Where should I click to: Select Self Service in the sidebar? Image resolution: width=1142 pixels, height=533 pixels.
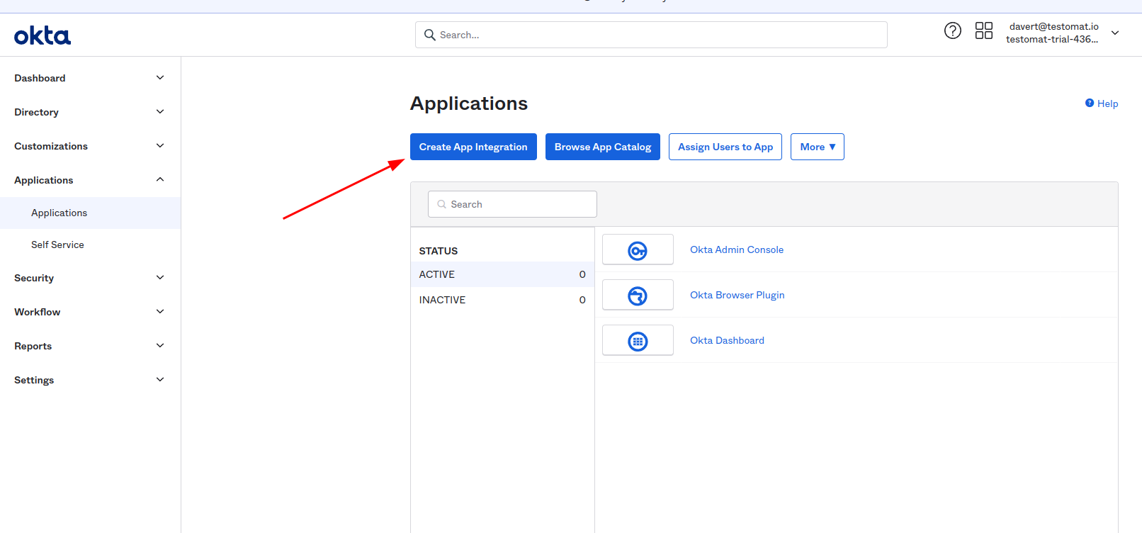(57, 245)
